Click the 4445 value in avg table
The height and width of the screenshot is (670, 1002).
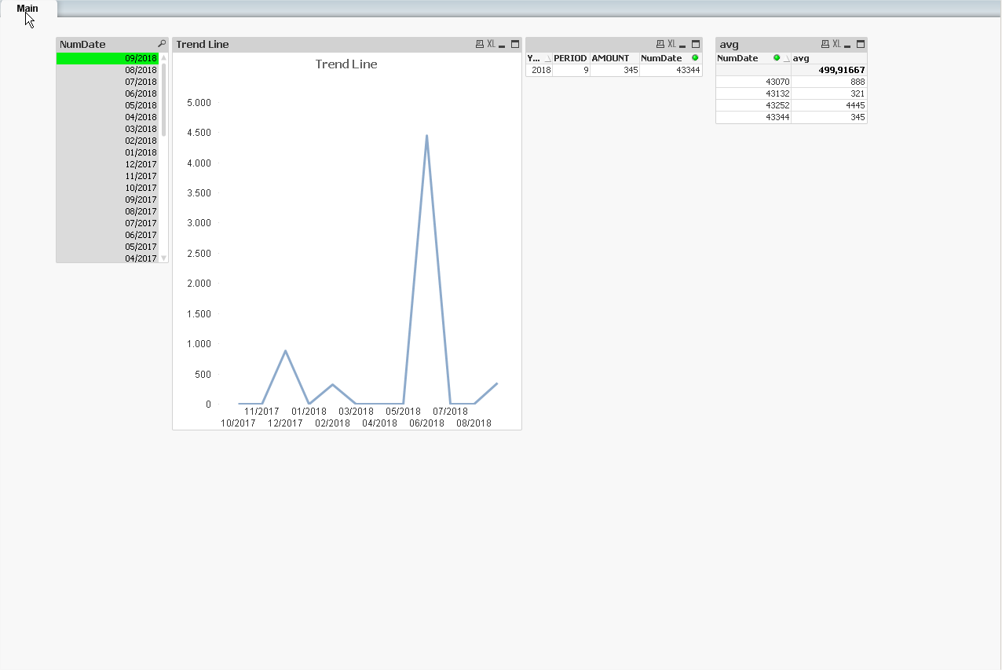pyautogui.click(x=829, y=105)
